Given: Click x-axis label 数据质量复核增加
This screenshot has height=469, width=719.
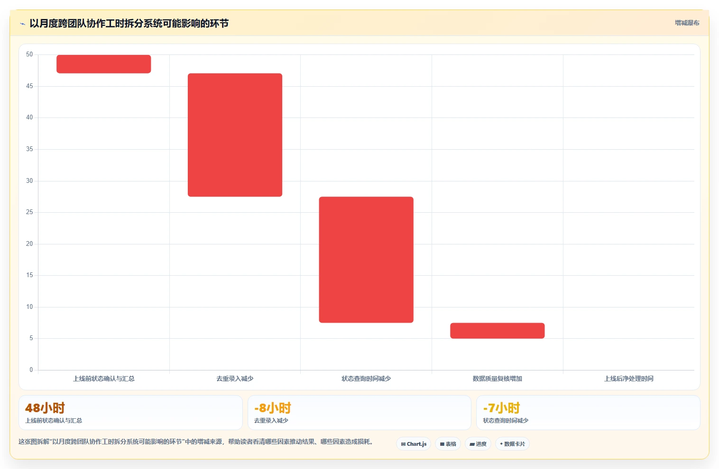Looking at the screenshot, I should (x=498, y=379).
